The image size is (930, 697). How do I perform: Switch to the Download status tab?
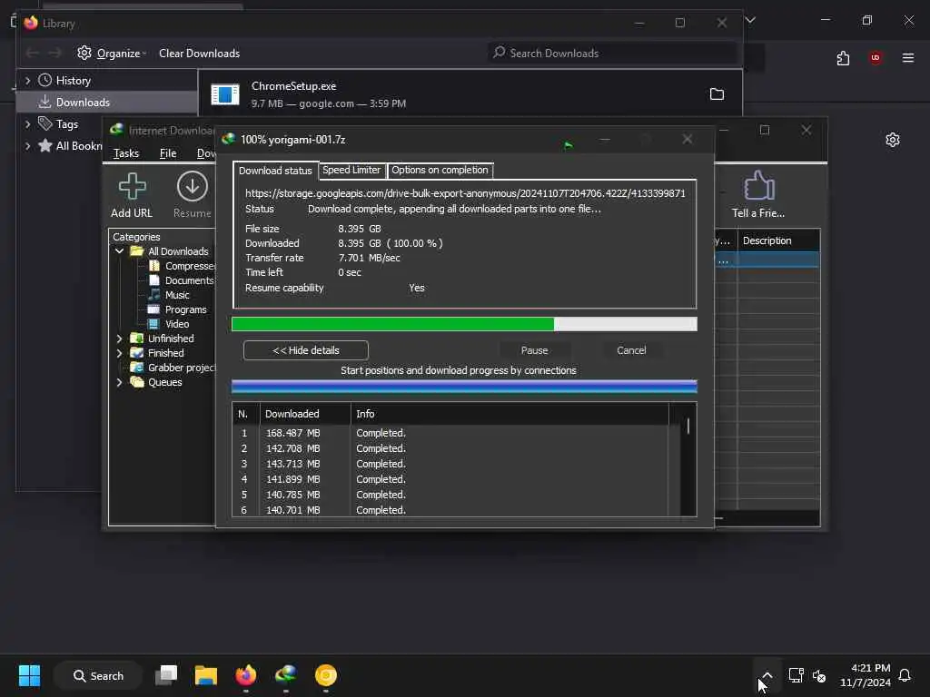(x=275, y=171)
